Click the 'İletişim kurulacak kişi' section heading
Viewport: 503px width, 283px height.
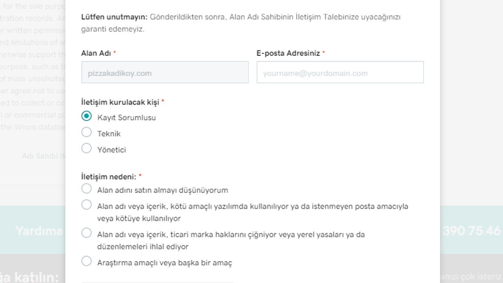[x=120, y=102]
